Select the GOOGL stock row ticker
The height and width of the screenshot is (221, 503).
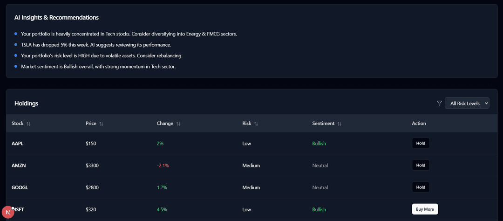20,187
